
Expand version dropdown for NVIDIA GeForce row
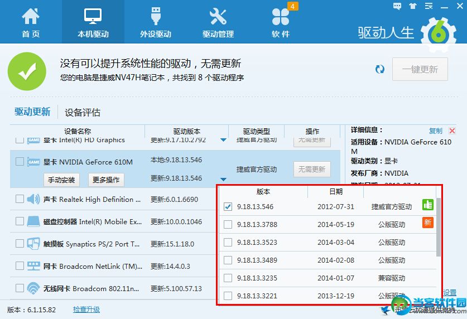coord(223,179)
